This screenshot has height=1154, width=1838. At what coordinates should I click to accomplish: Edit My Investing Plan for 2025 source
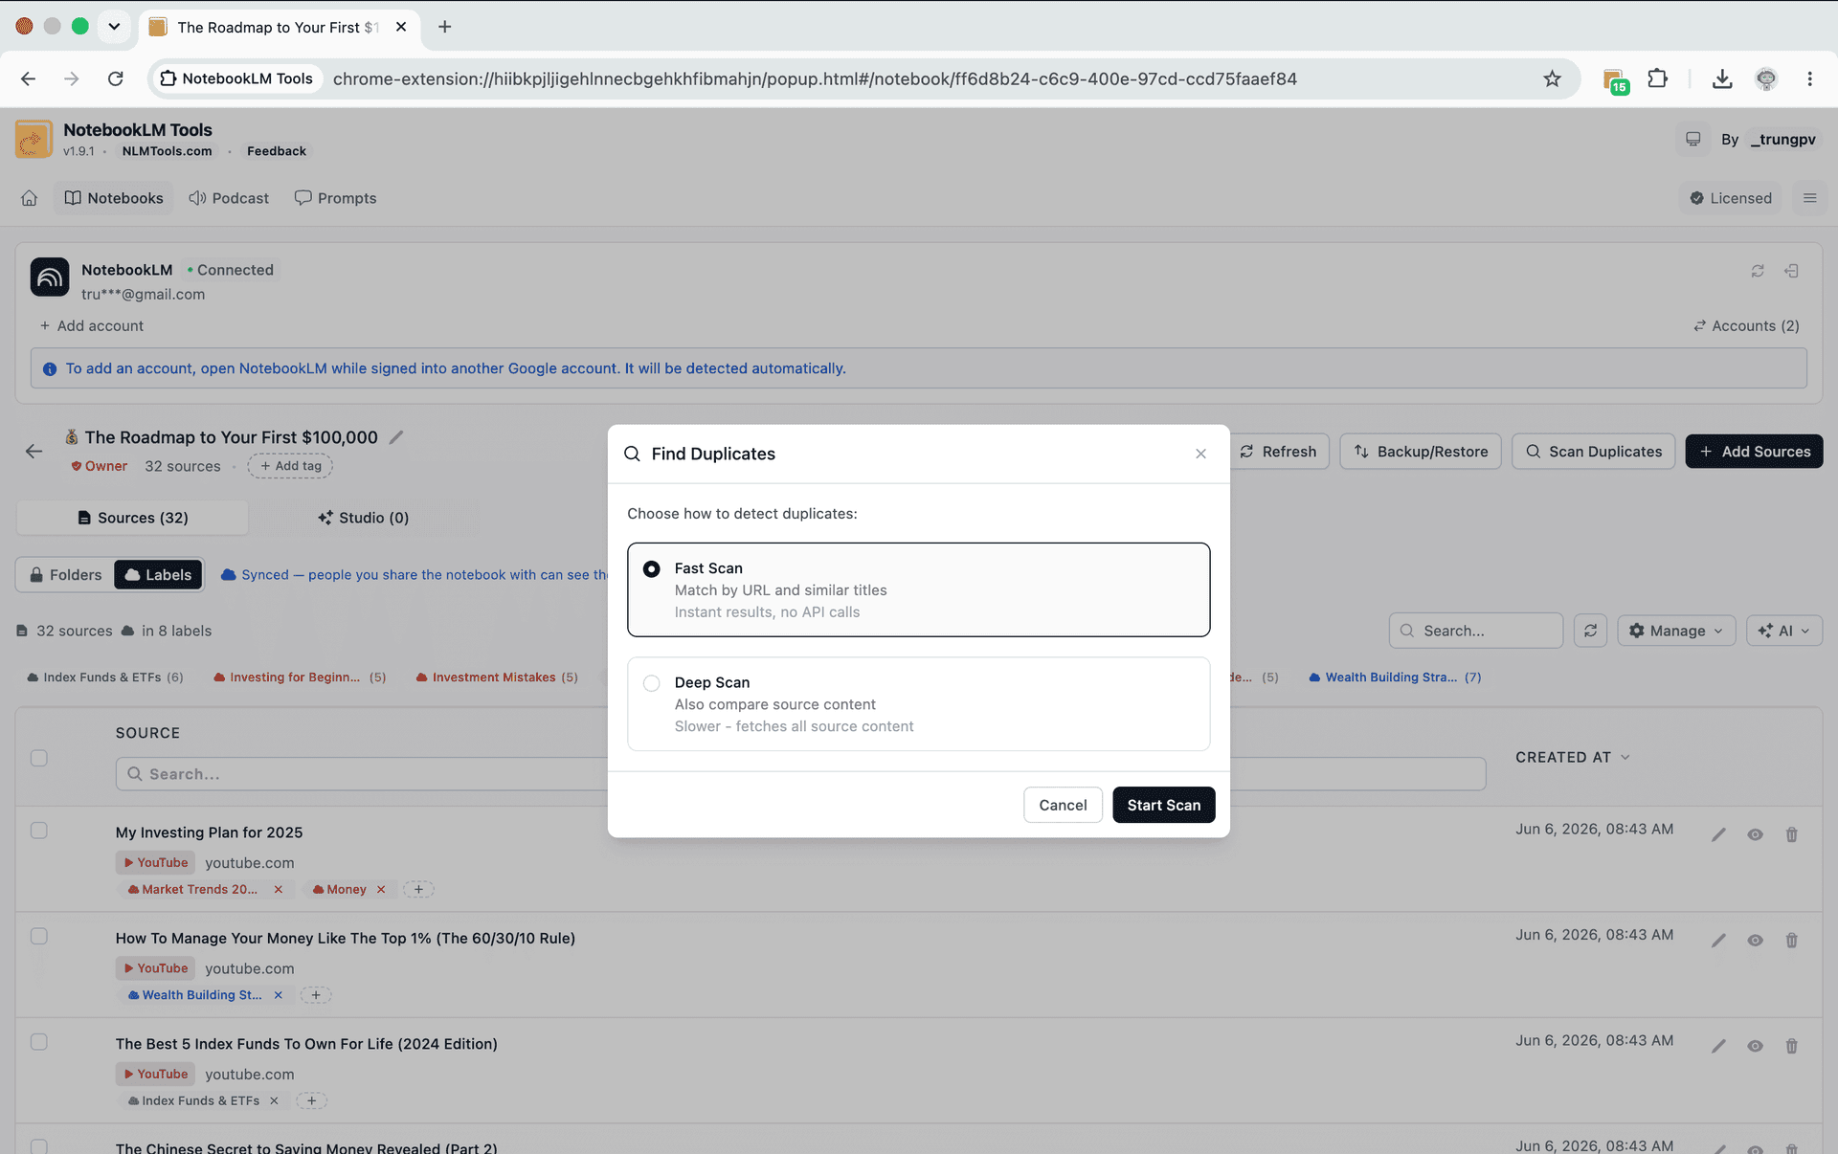point(1718,834)
